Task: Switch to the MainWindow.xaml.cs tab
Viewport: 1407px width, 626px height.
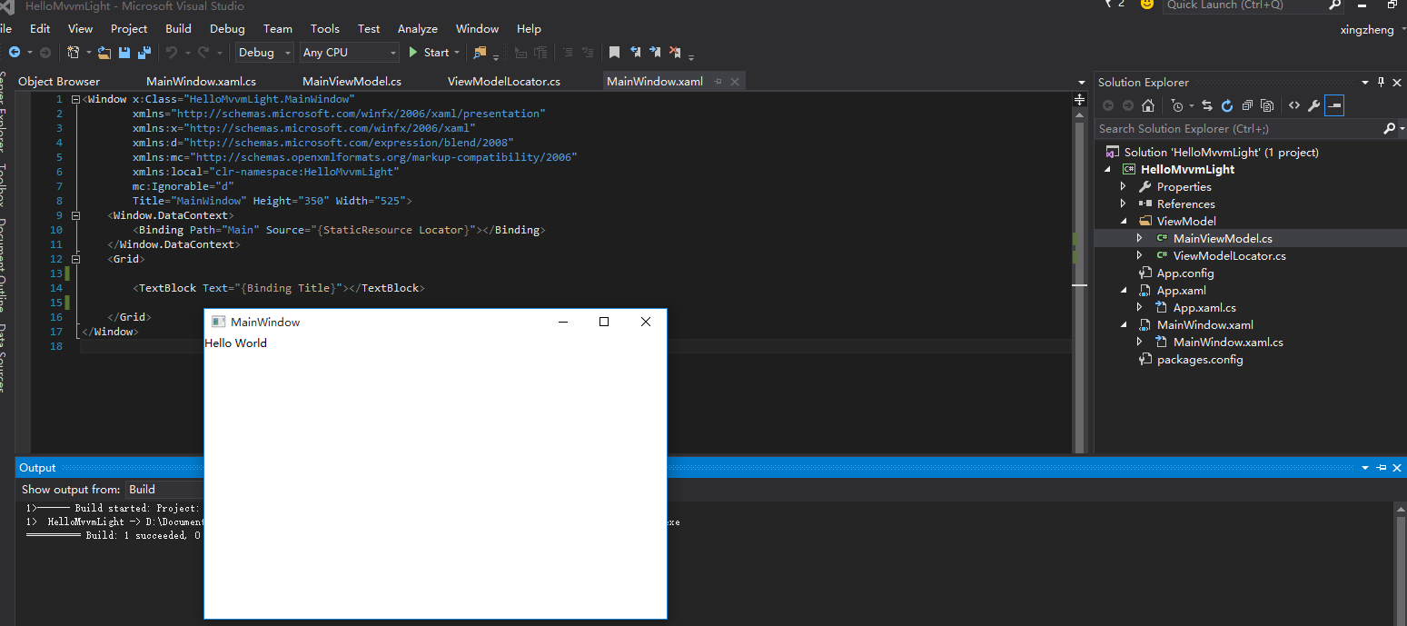Action: coord(201,82)
